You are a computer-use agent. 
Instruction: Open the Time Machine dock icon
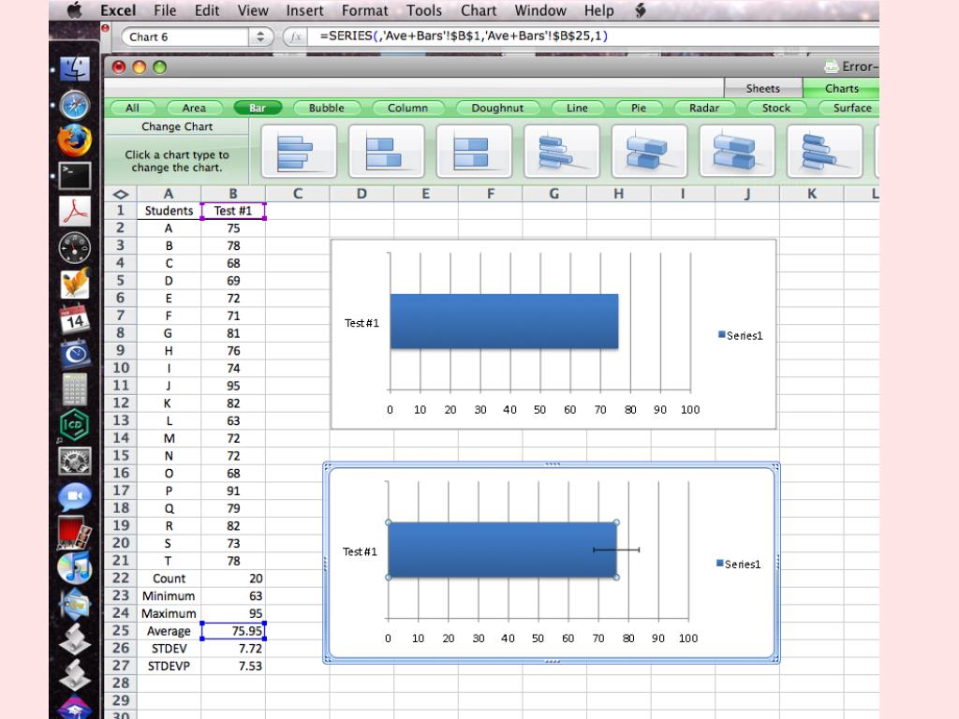(x=75, y=354)
